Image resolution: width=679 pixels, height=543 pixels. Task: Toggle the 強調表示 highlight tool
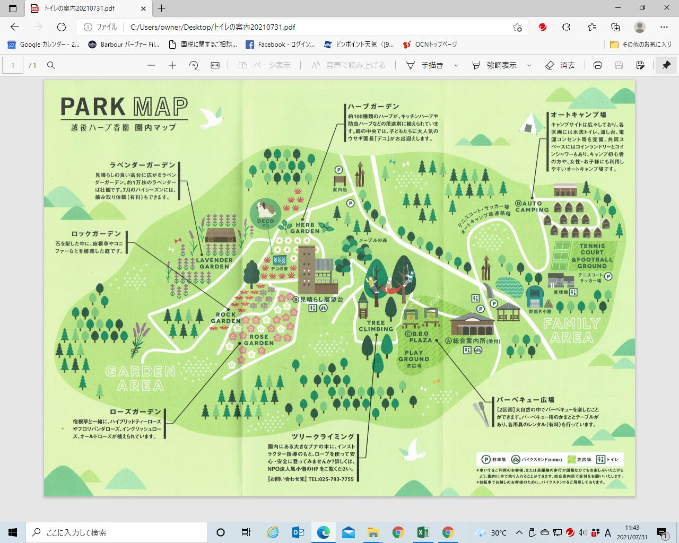click(x=494, y=65)
